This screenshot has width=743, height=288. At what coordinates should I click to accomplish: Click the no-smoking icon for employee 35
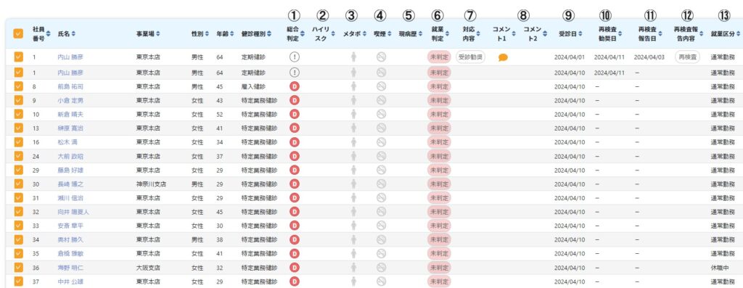click(x=381, y=253)
